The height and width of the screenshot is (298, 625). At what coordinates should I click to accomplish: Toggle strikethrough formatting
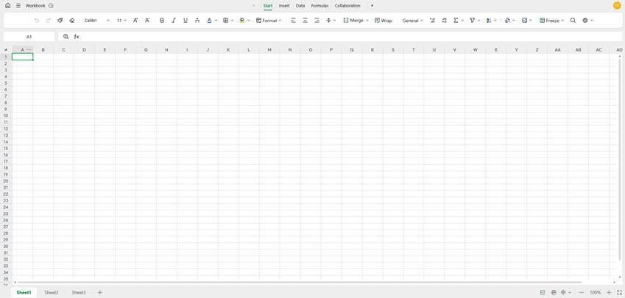[x=197, y=21]
